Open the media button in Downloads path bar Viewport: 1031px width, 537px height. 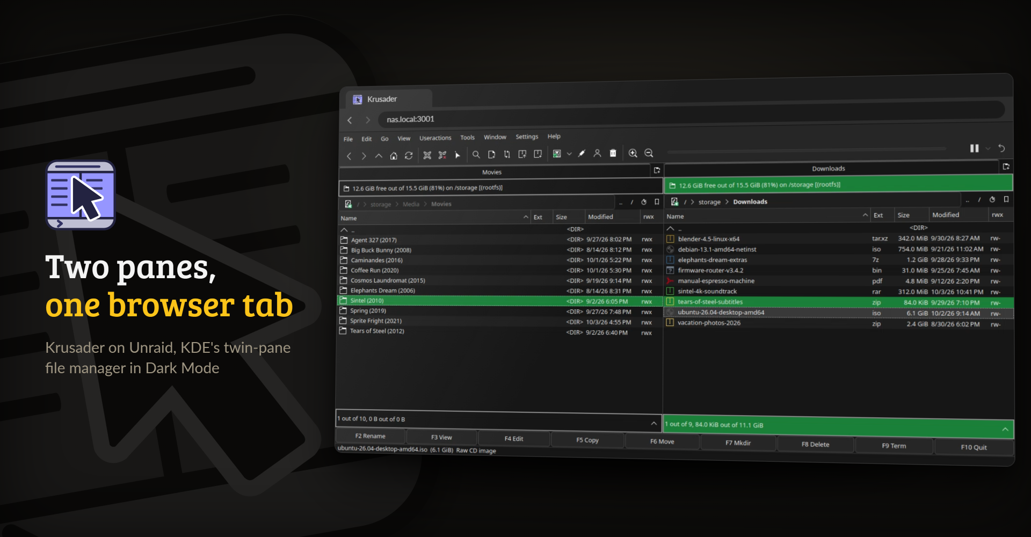[x=674, y=202]
